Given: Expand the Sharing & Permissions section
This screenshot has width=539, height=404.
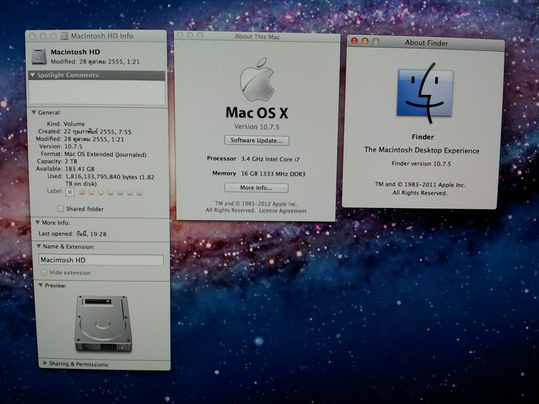Looking at the screenshot, I should coord(45,363).
